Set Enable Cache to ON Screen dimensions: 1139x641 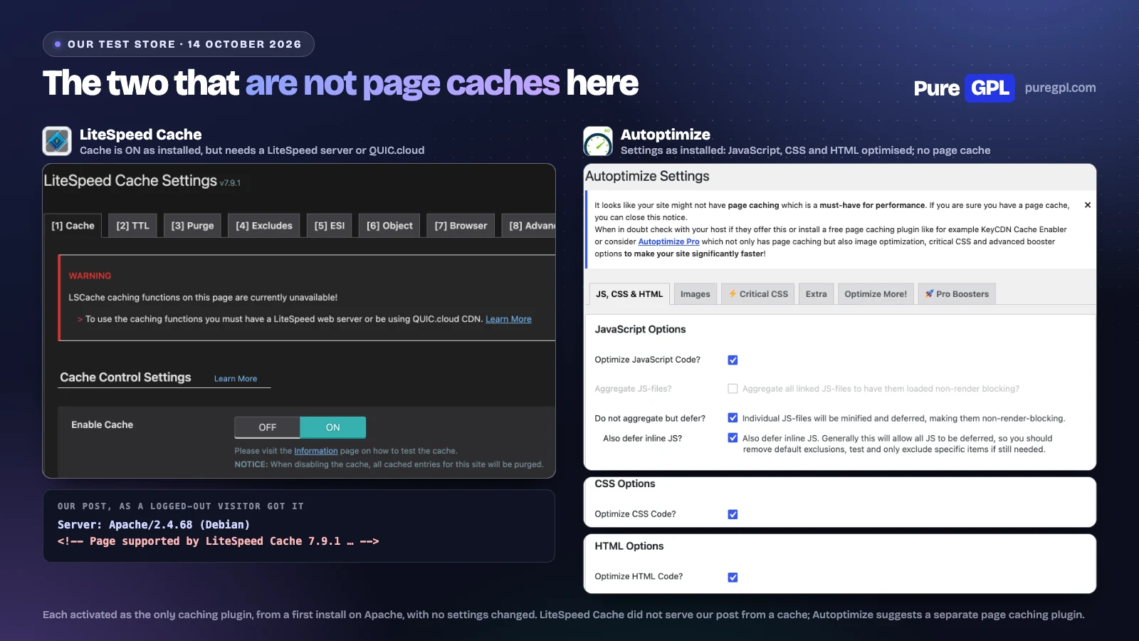(x=333, y=427)
